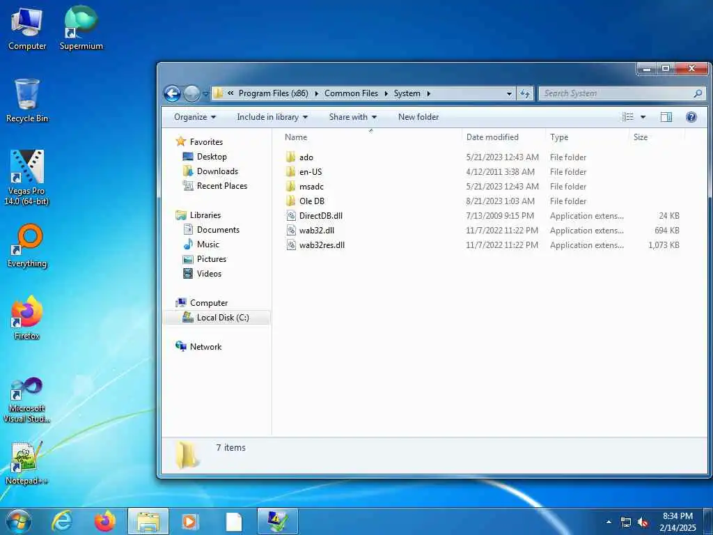
Task: Open Internet Explorer from the taskbar
Action: point(62,521)
